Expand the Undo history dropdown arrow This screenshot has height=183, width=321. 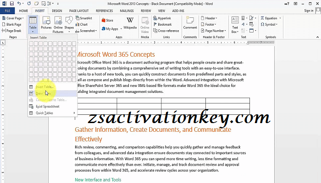point(22,4)
